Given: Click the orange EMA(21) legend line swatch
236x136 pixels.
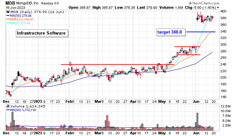Looking at the screenshot, I should tap(8, 19).
